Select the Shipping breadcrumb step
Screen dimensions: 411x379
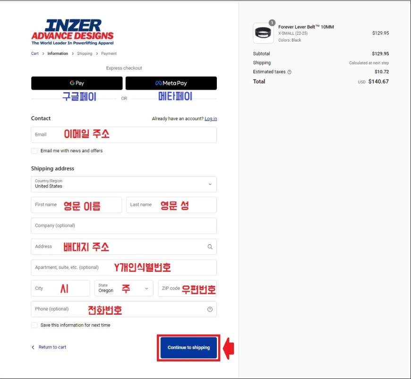click(x=85, y=53)
